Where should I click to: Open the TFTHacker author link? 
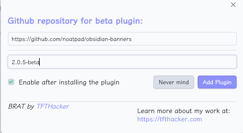click(x=53, y=106)
